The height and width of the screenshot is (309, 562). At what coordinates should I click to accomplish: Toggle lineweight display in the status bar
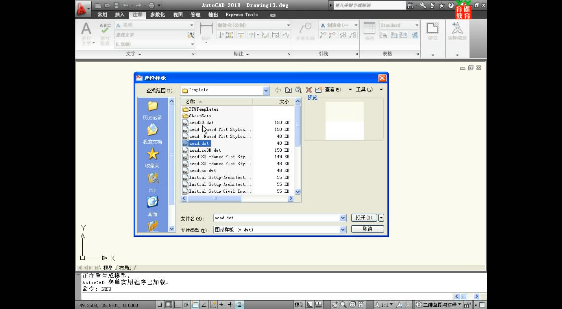click(x=230, y=305)
